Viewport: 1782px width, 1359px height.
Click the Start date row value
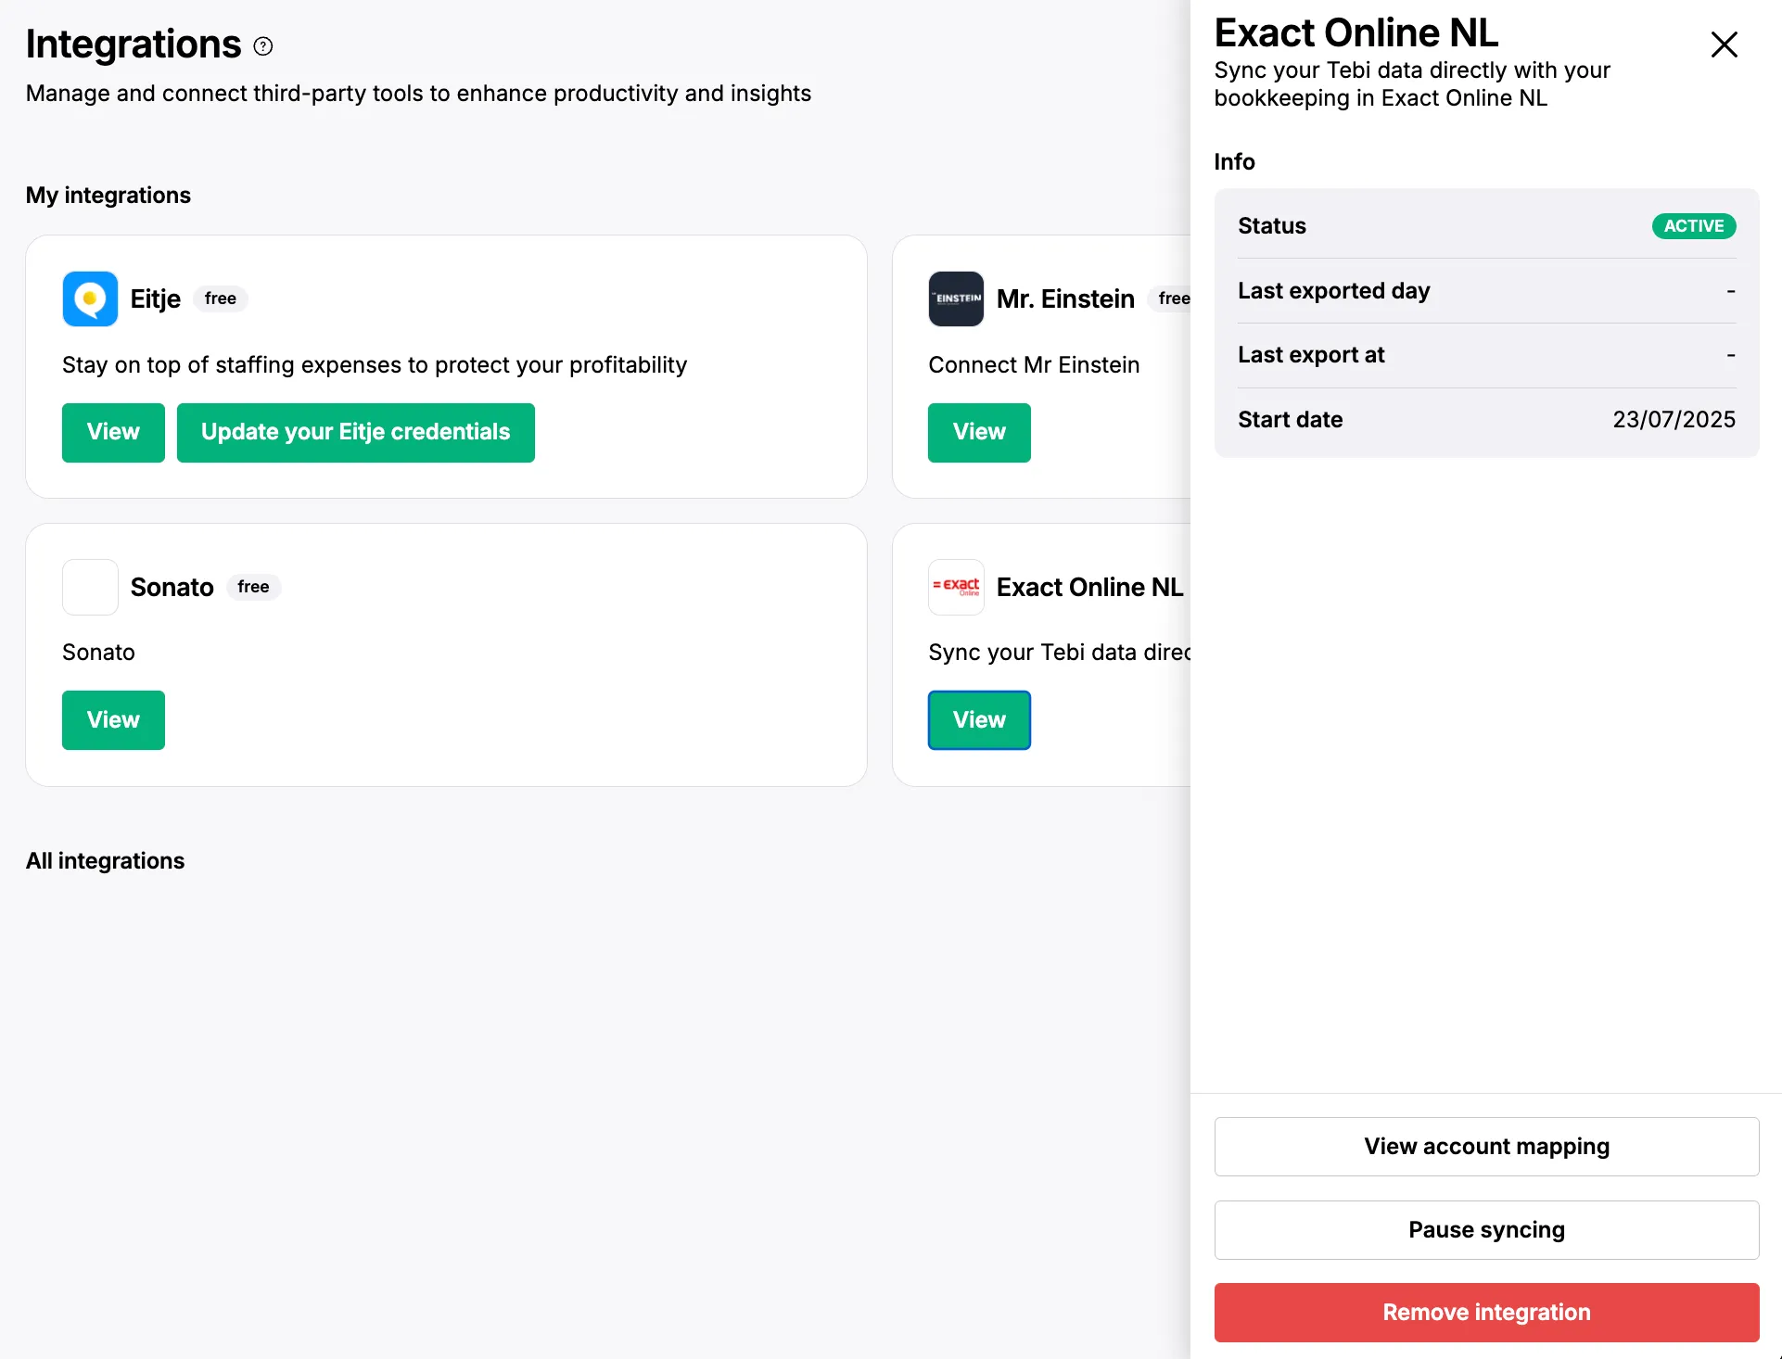coord(1674,420)
